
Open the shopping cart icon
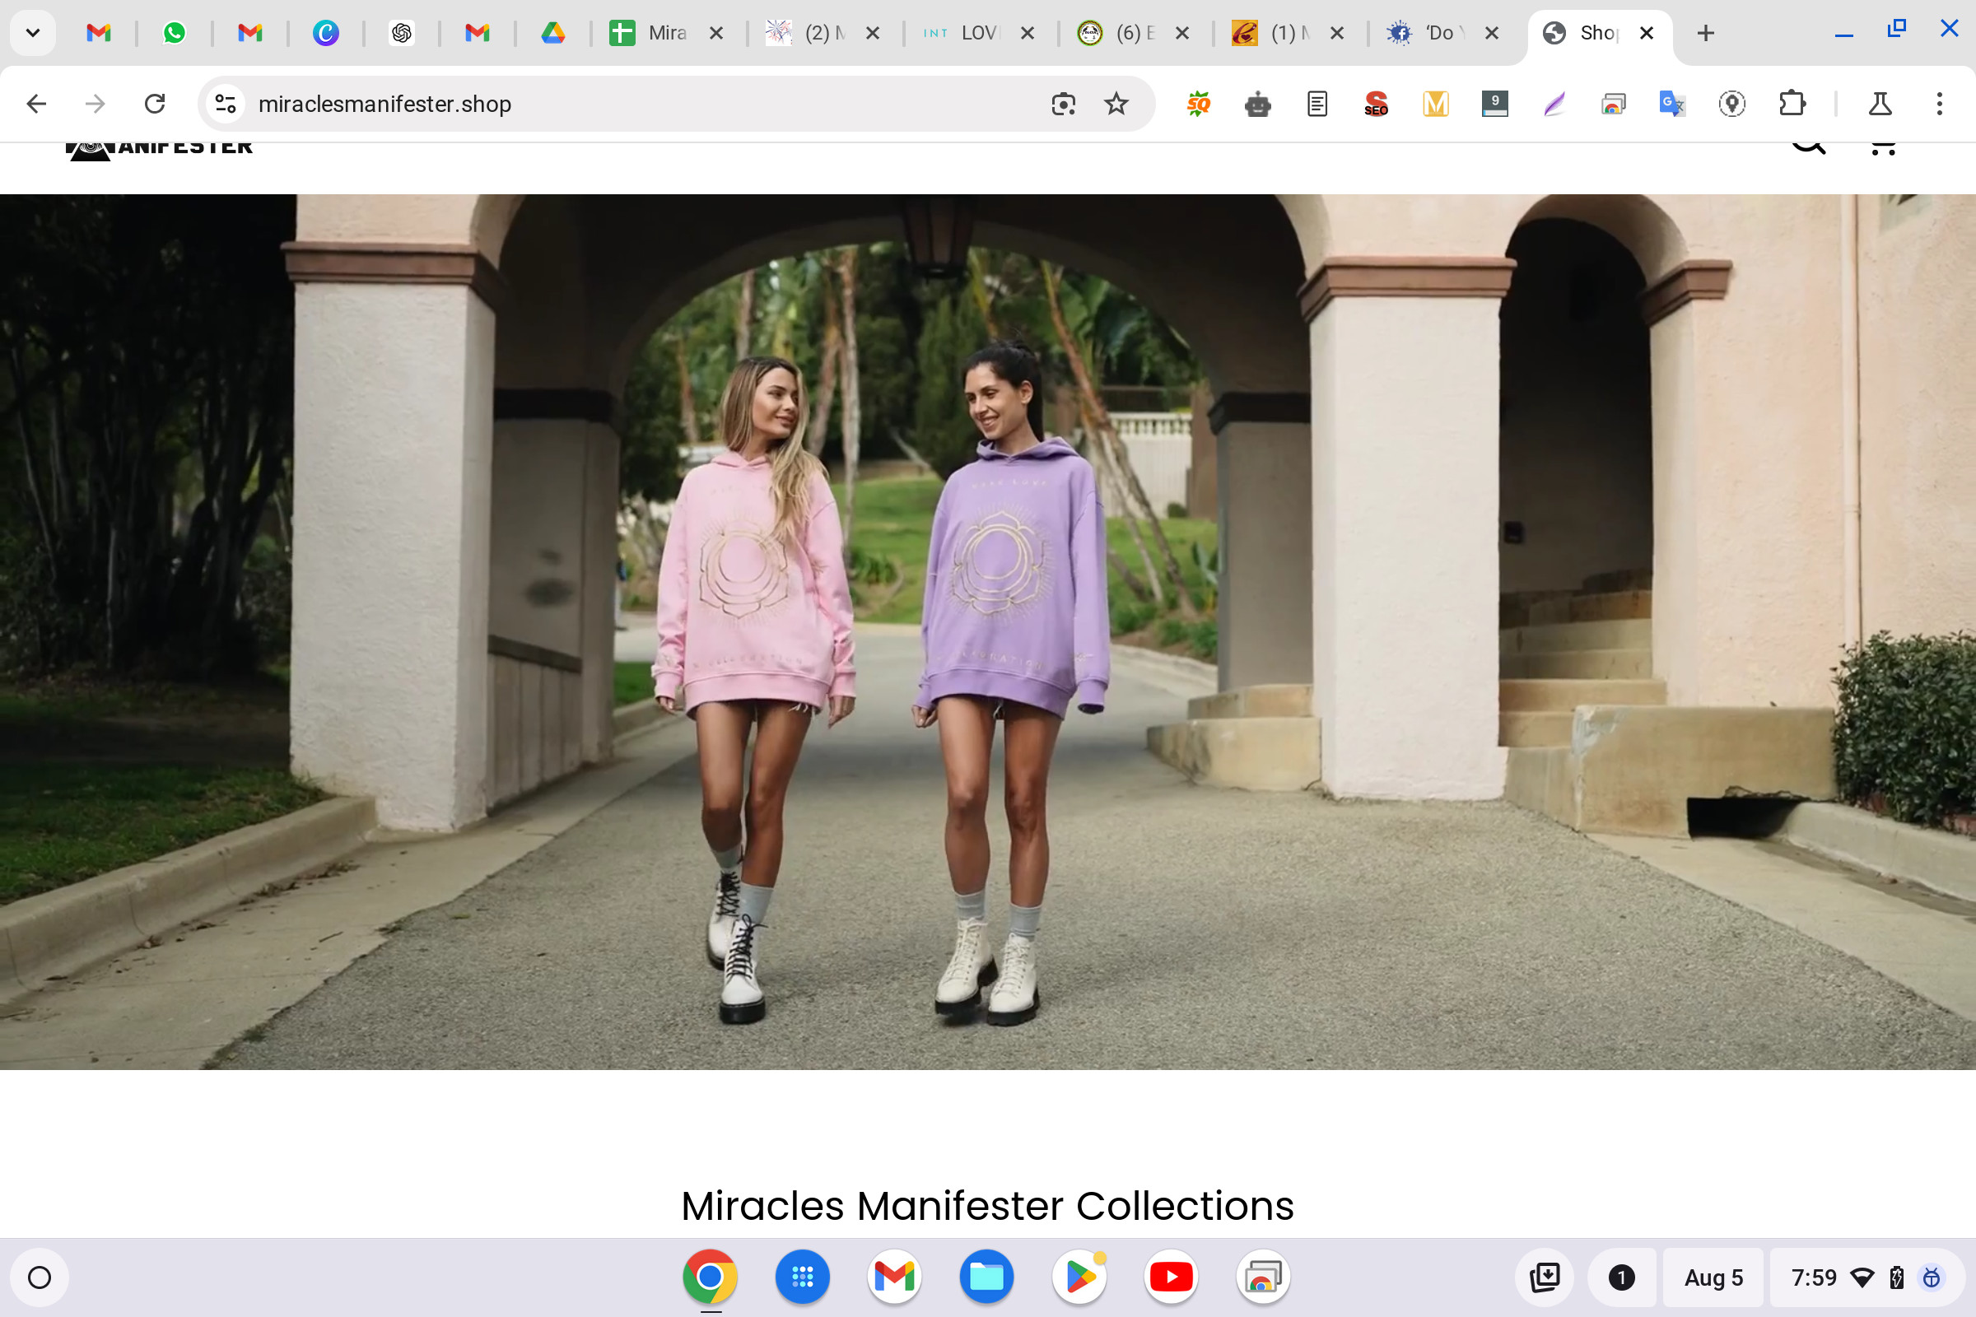(x=1883, y=149)
